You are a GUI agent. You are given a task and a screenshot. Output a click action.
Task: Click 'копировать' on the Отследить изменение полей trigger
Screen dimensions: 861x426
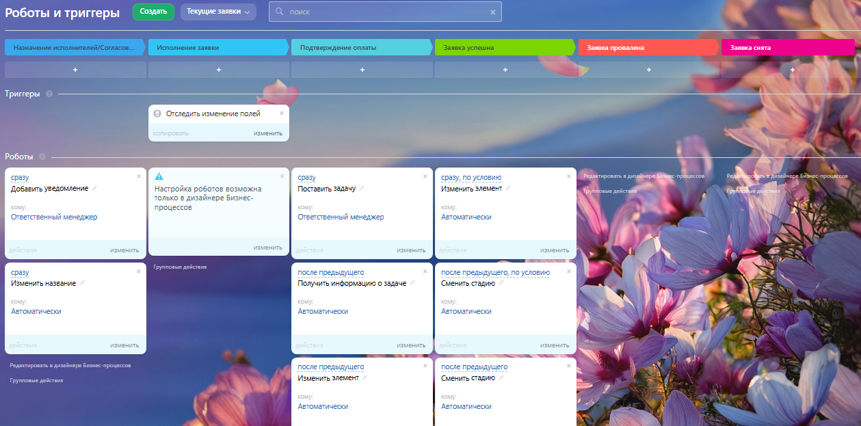[171, 133]
